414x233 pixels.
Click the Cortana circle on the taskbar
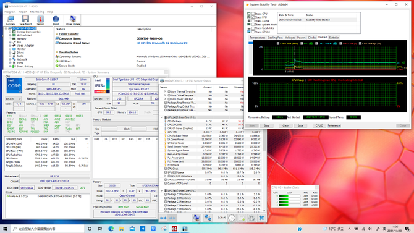point(90,229)
